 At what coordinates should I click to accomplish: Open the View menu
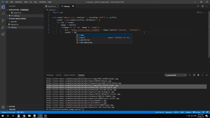point(26,2)
